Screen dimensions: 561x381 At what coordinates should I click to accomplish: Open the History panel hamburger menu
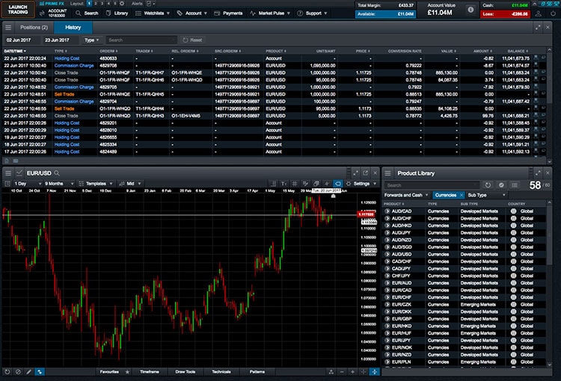(7, 27)
